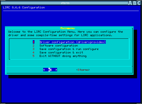
Task: Select Exit WITHOUT doing anything
Action: tap(63, 56)
